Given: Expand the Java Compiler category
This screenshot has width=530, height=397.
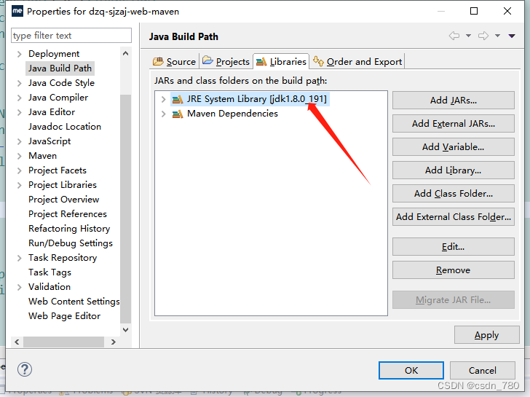Looking at the screenshot, I should click(x=19, y=98).
